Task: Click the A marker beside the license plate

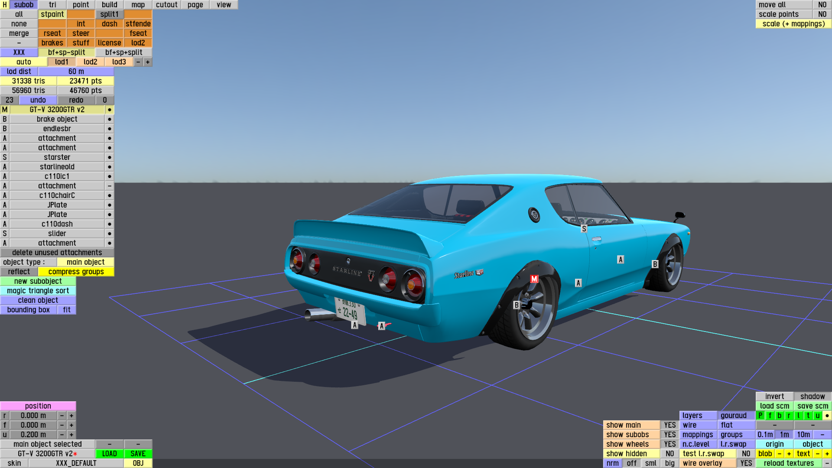Action: coord(354,325)
